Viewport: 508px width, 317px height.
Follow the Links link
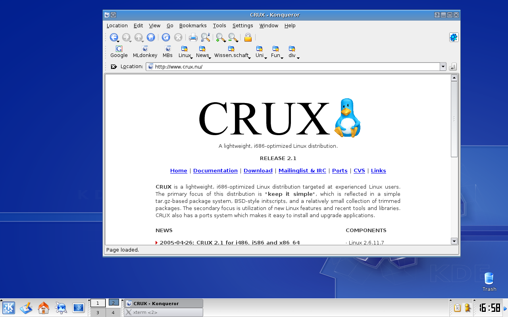379,171
